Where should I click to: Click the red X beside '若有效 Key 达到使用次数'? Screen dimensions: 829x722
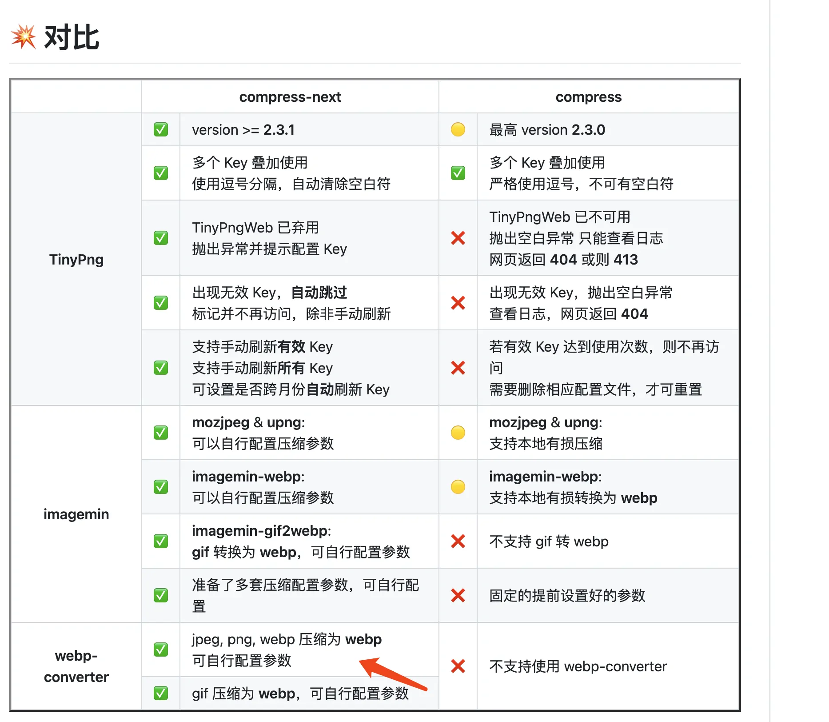click(458, 368)
